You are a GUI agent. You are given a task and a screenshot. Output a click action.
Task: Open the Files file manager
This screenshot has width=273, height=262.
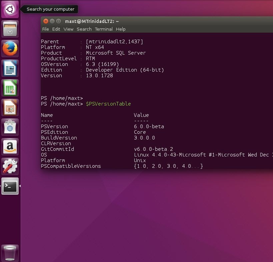tap(10, 29)
